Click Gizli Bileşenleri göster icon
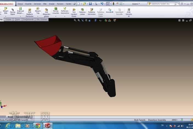This screenshot has width=193, height=129. (x=46, y=10)
